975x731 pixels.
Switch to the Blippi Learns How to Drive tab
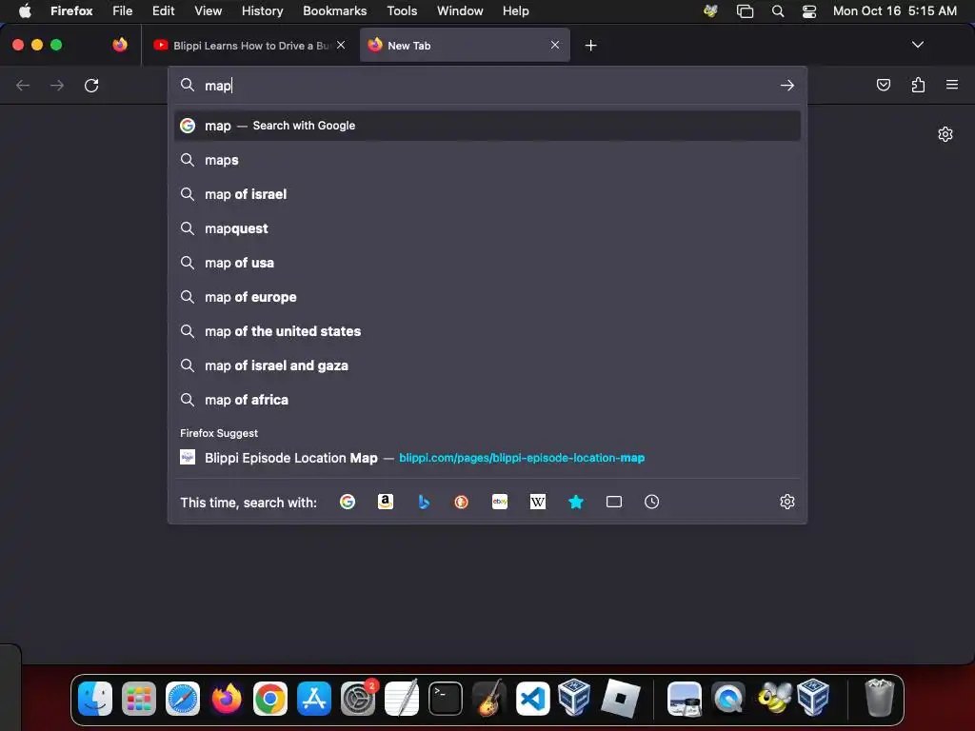[x=250, y=46]
